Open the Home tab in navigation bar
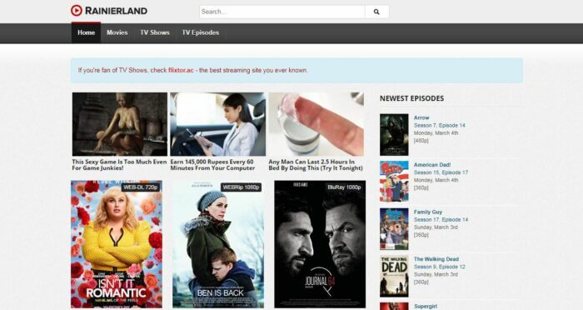This screenshot has width=583, height=310. (x=87, y=32)
